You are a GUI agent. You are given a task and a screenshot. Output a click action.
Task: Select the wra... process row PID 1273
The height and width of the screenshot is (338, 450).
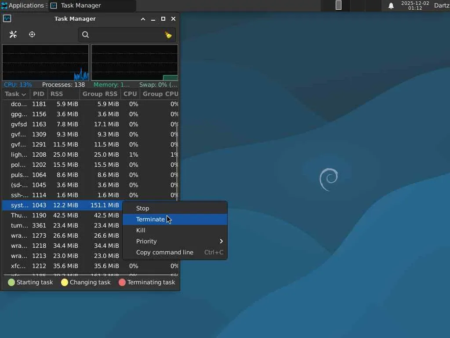pos(62,236)
